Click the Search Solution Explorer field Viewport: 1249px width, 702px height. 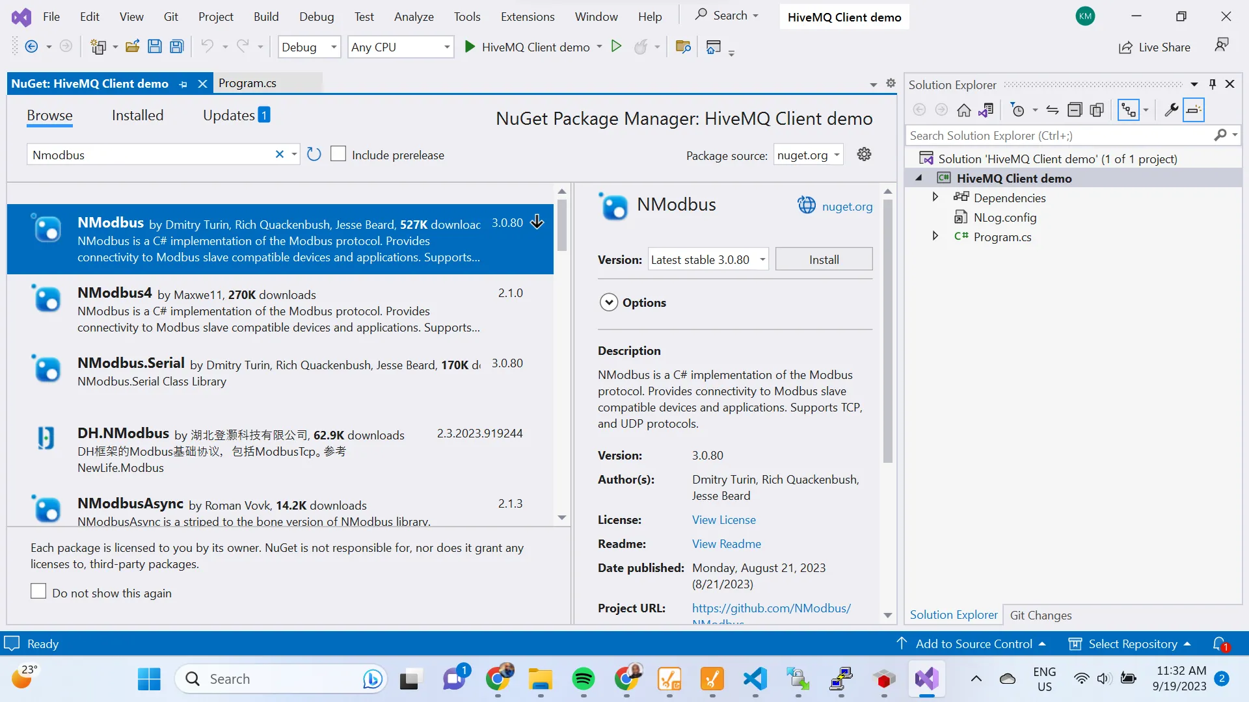[1059, 135]
